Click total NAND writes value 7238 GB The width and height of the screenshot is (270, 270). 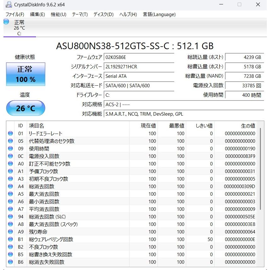pos(244,76)
